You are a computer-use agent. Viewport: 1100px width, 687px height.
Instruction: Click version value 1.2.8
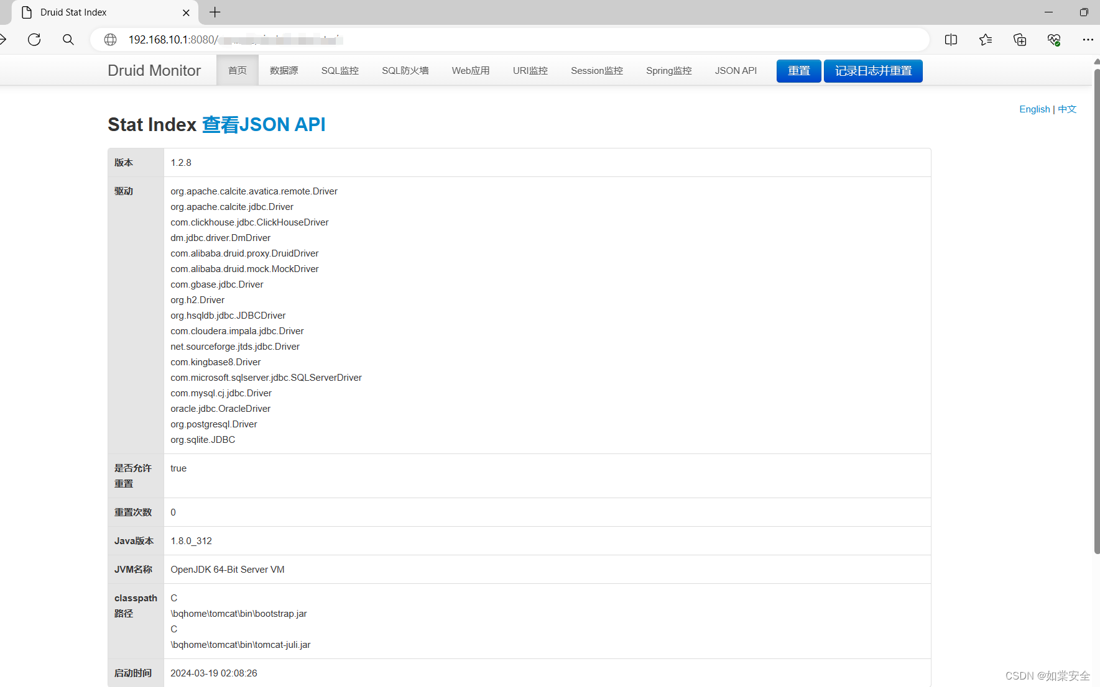point(181,163)
